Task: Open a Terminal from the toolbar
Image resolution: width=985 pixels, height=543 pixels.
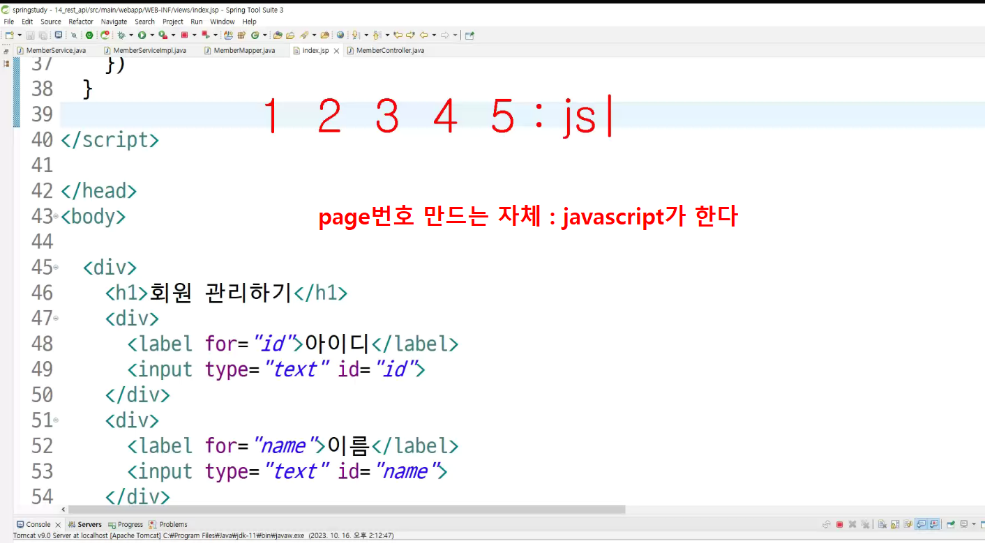Action: (59, 35)
